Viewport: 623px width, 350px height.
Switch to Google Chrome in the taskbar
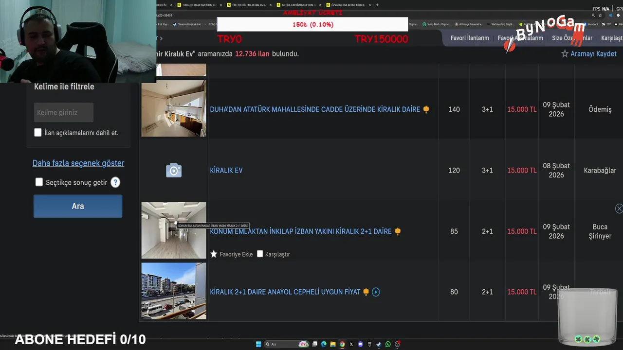point(342,344)
